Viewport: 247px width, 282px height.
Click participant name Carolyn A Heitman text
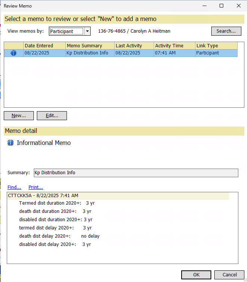point(150,31)
